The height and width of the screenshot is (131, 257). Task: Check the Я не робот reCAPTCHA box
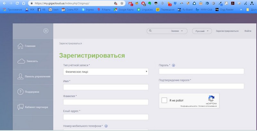164,100
